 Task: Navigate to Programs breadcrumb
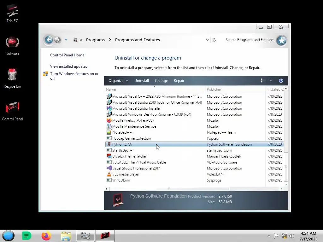[x=95, y=40]
